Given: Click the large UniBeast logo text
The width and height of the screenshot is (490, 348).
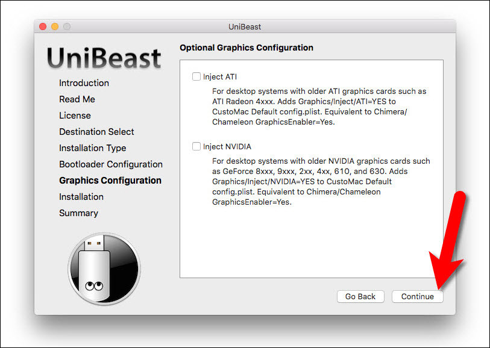Looking at the screenshot, I should tap(104, 58).
